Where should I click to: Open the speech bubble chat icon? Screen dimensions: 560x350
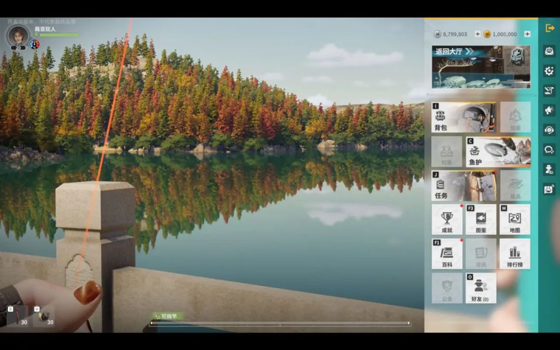point(549,150)
